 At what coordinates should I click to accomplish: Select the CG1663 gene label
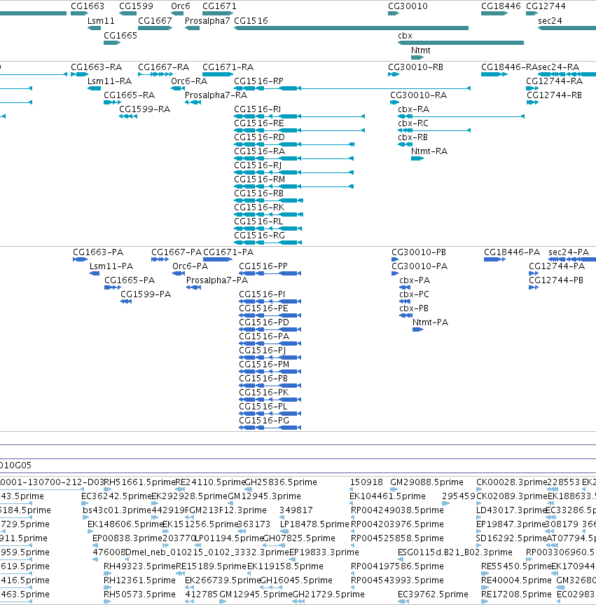click(x=88, y=6)
